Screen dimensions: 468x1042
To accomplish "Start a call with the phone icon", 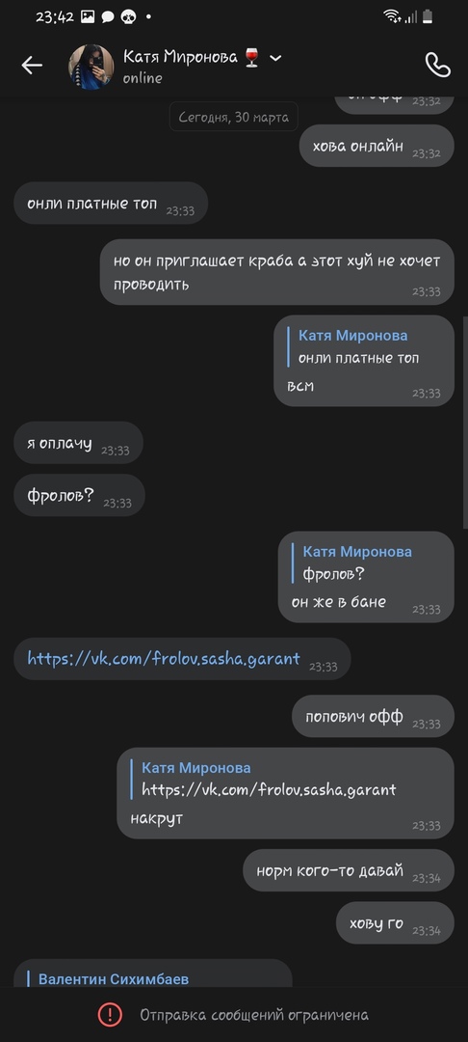I will point(437,66).
